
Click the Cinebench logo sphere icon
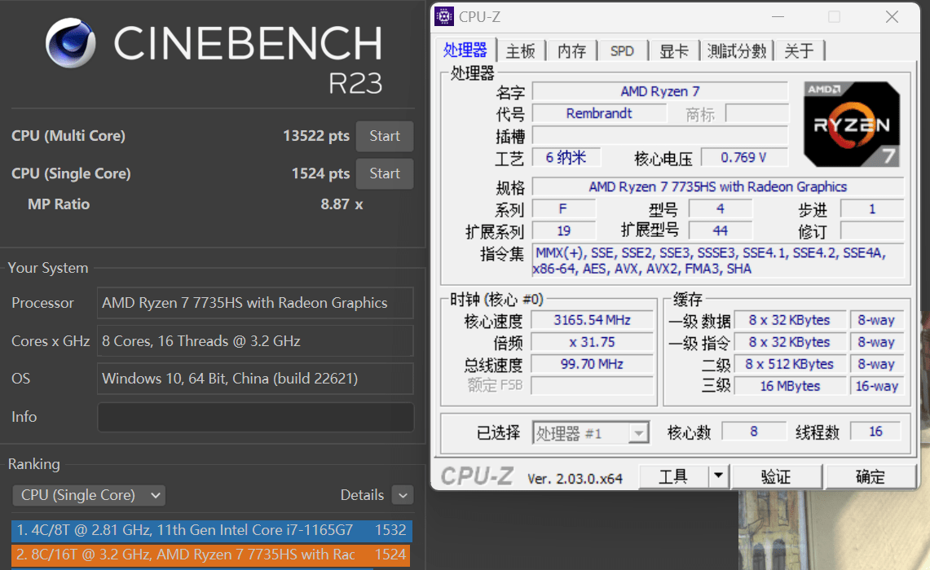(x=71, y=42)
